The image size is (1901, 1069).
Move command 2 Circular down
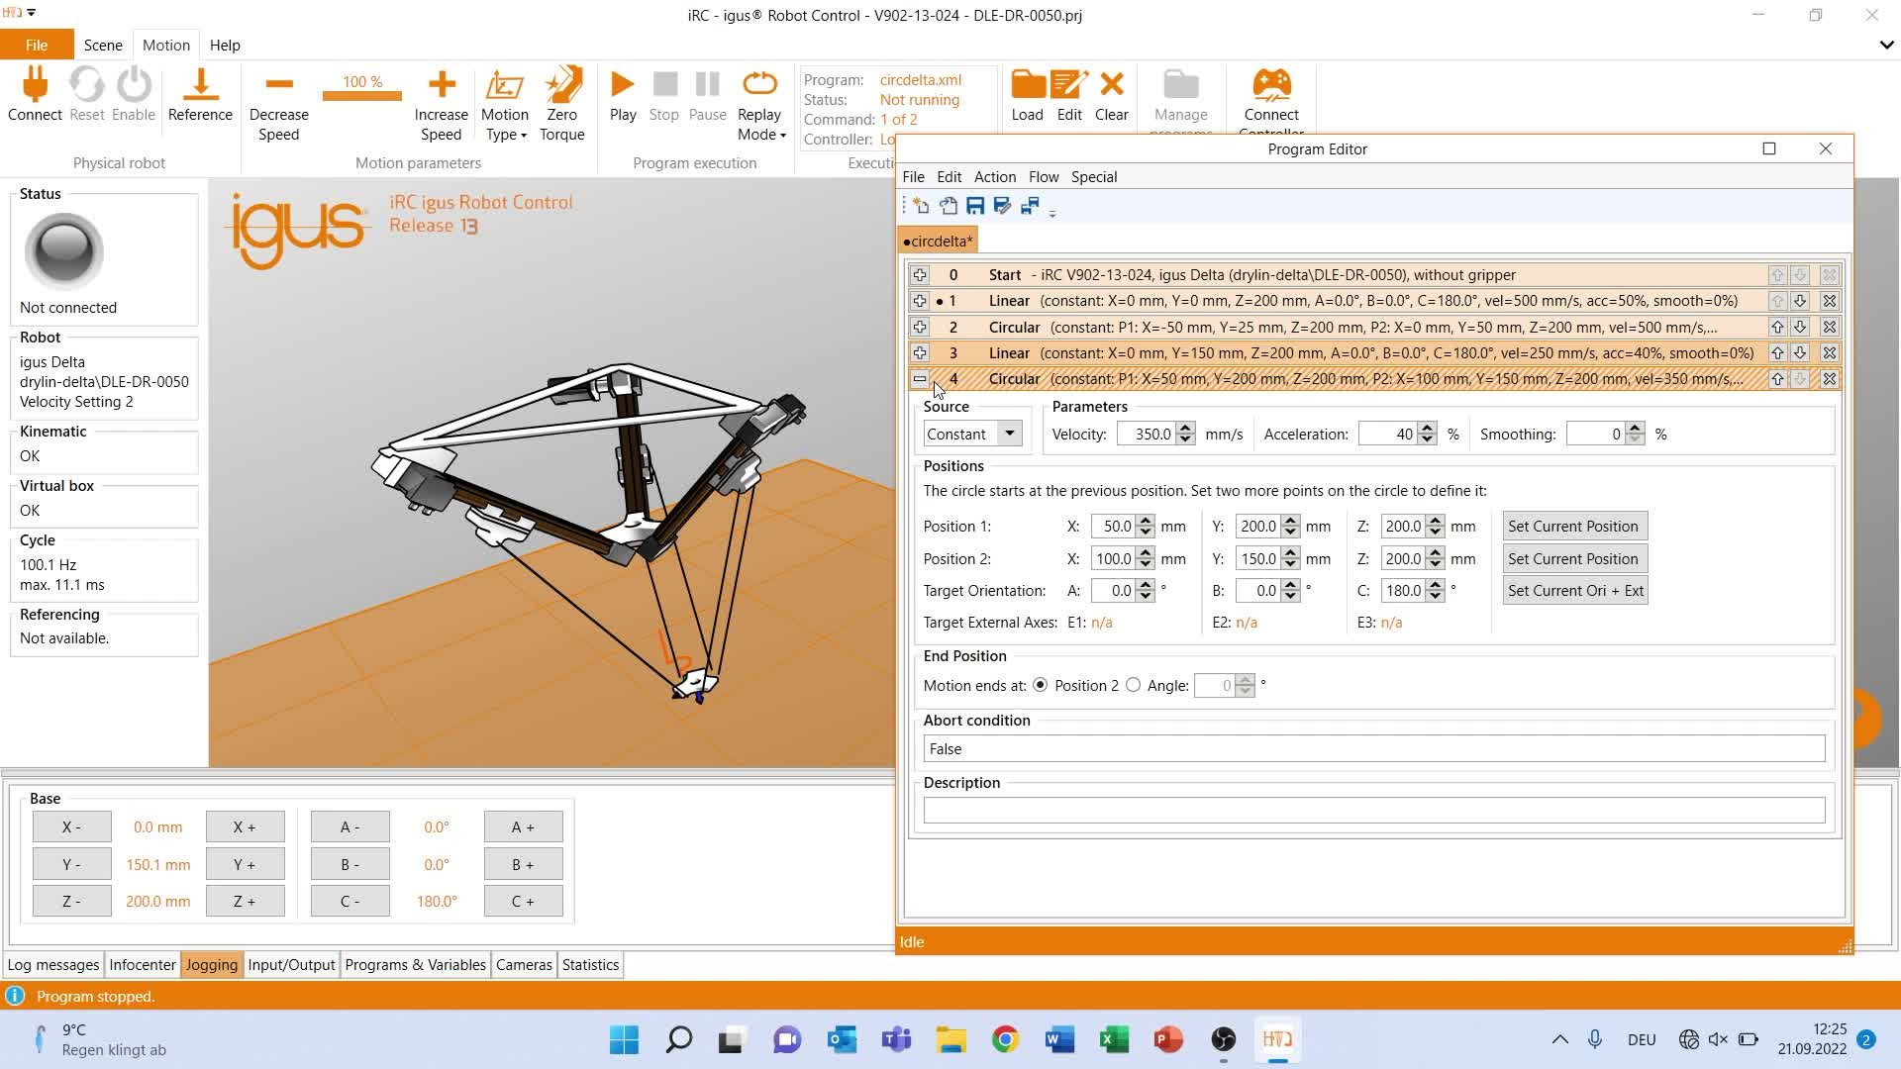coord(1800,327)
